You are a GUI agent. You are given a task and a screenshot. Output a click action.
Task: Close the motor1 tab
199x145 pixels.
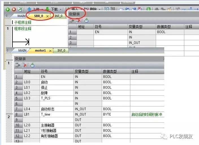pyautogui.click(x=50, y=51)
